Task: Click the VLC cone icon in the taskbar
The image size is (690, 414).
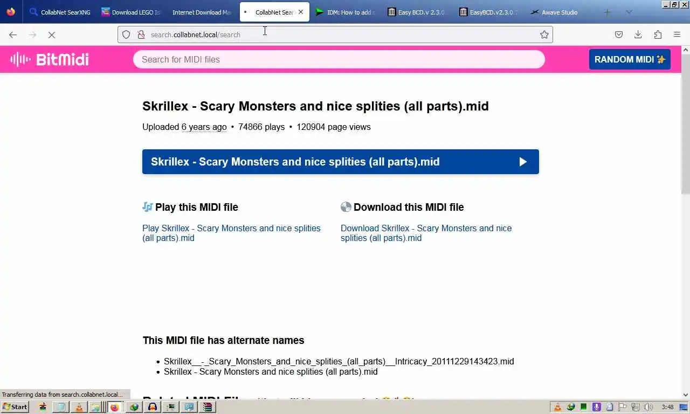Action: pos(79,407)
